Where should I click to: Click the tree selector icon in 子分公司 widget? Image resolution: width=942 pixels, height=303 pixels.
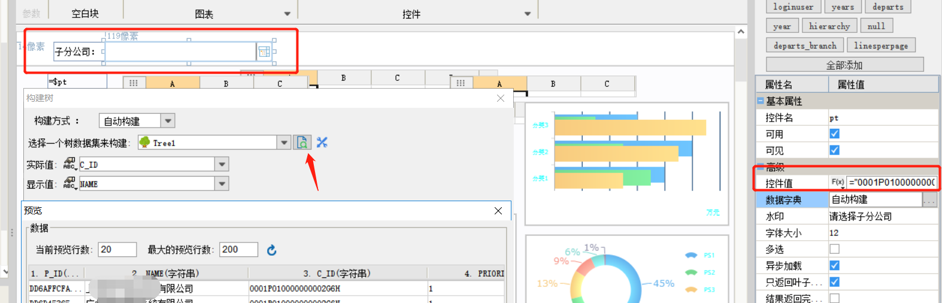(x=264, y=52)
